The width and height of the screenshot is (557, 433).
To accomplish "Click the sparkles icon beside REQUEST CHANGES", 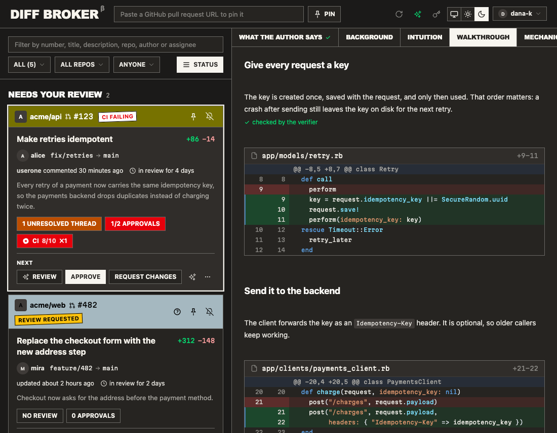I will pos(192,277).
